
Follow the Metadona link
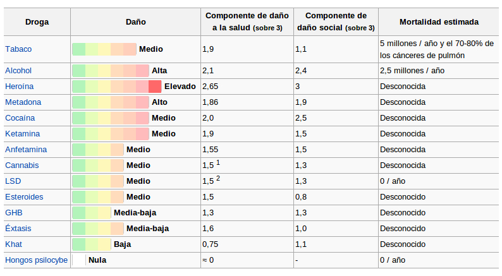point(23,102)
